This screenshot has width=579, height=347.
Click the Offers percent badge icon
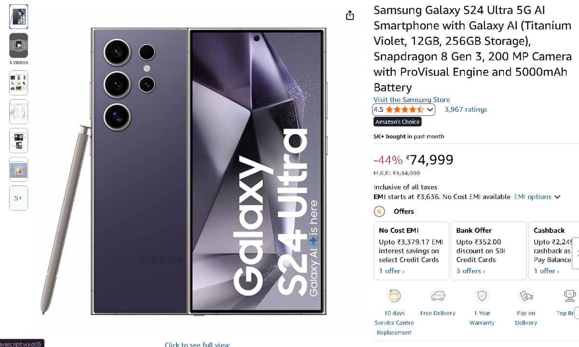pyautogui.click(x=380, y=212)
